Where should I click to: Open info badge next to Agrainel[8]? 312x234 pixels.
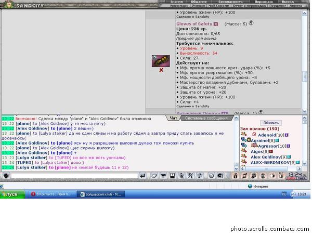coord(277,140)
